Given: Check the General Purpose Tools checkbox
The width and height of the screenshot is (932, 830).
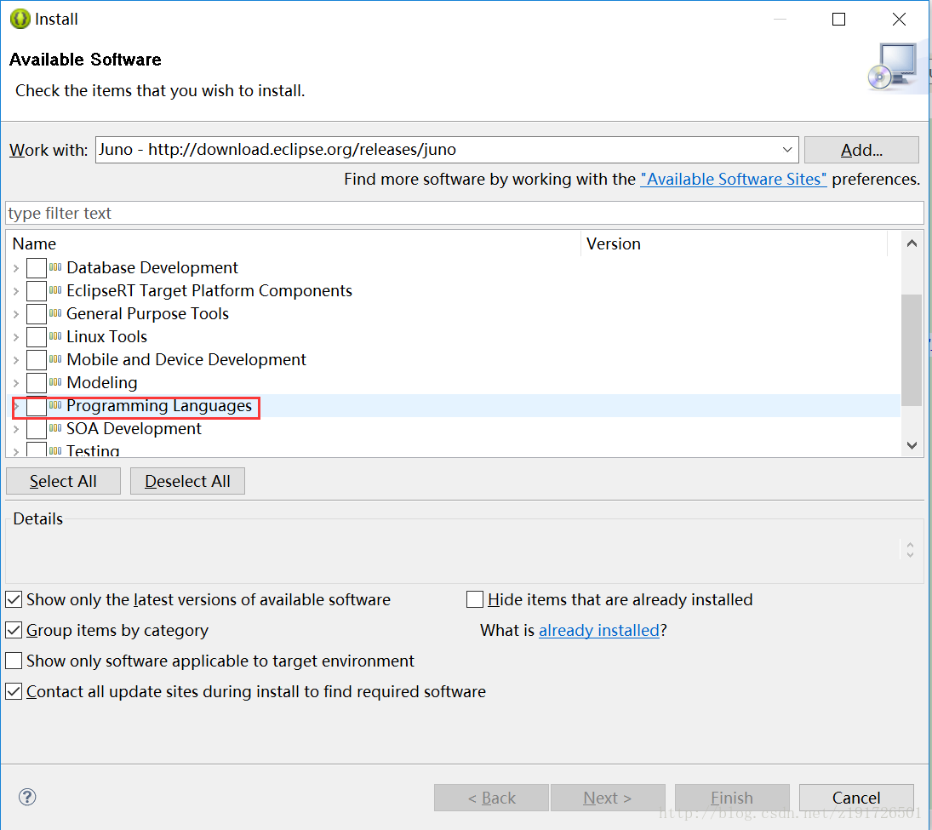Looking at the screenshot, I should tap(37, 314).
